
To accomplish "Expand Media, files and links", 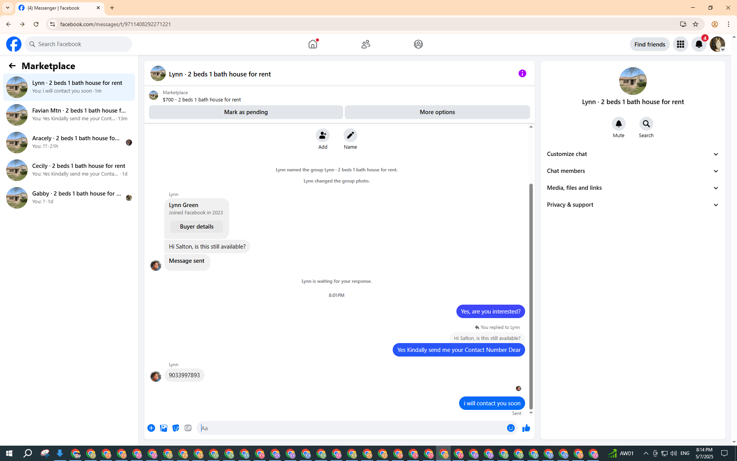I will pyautogui.click(x=633, y=188).
